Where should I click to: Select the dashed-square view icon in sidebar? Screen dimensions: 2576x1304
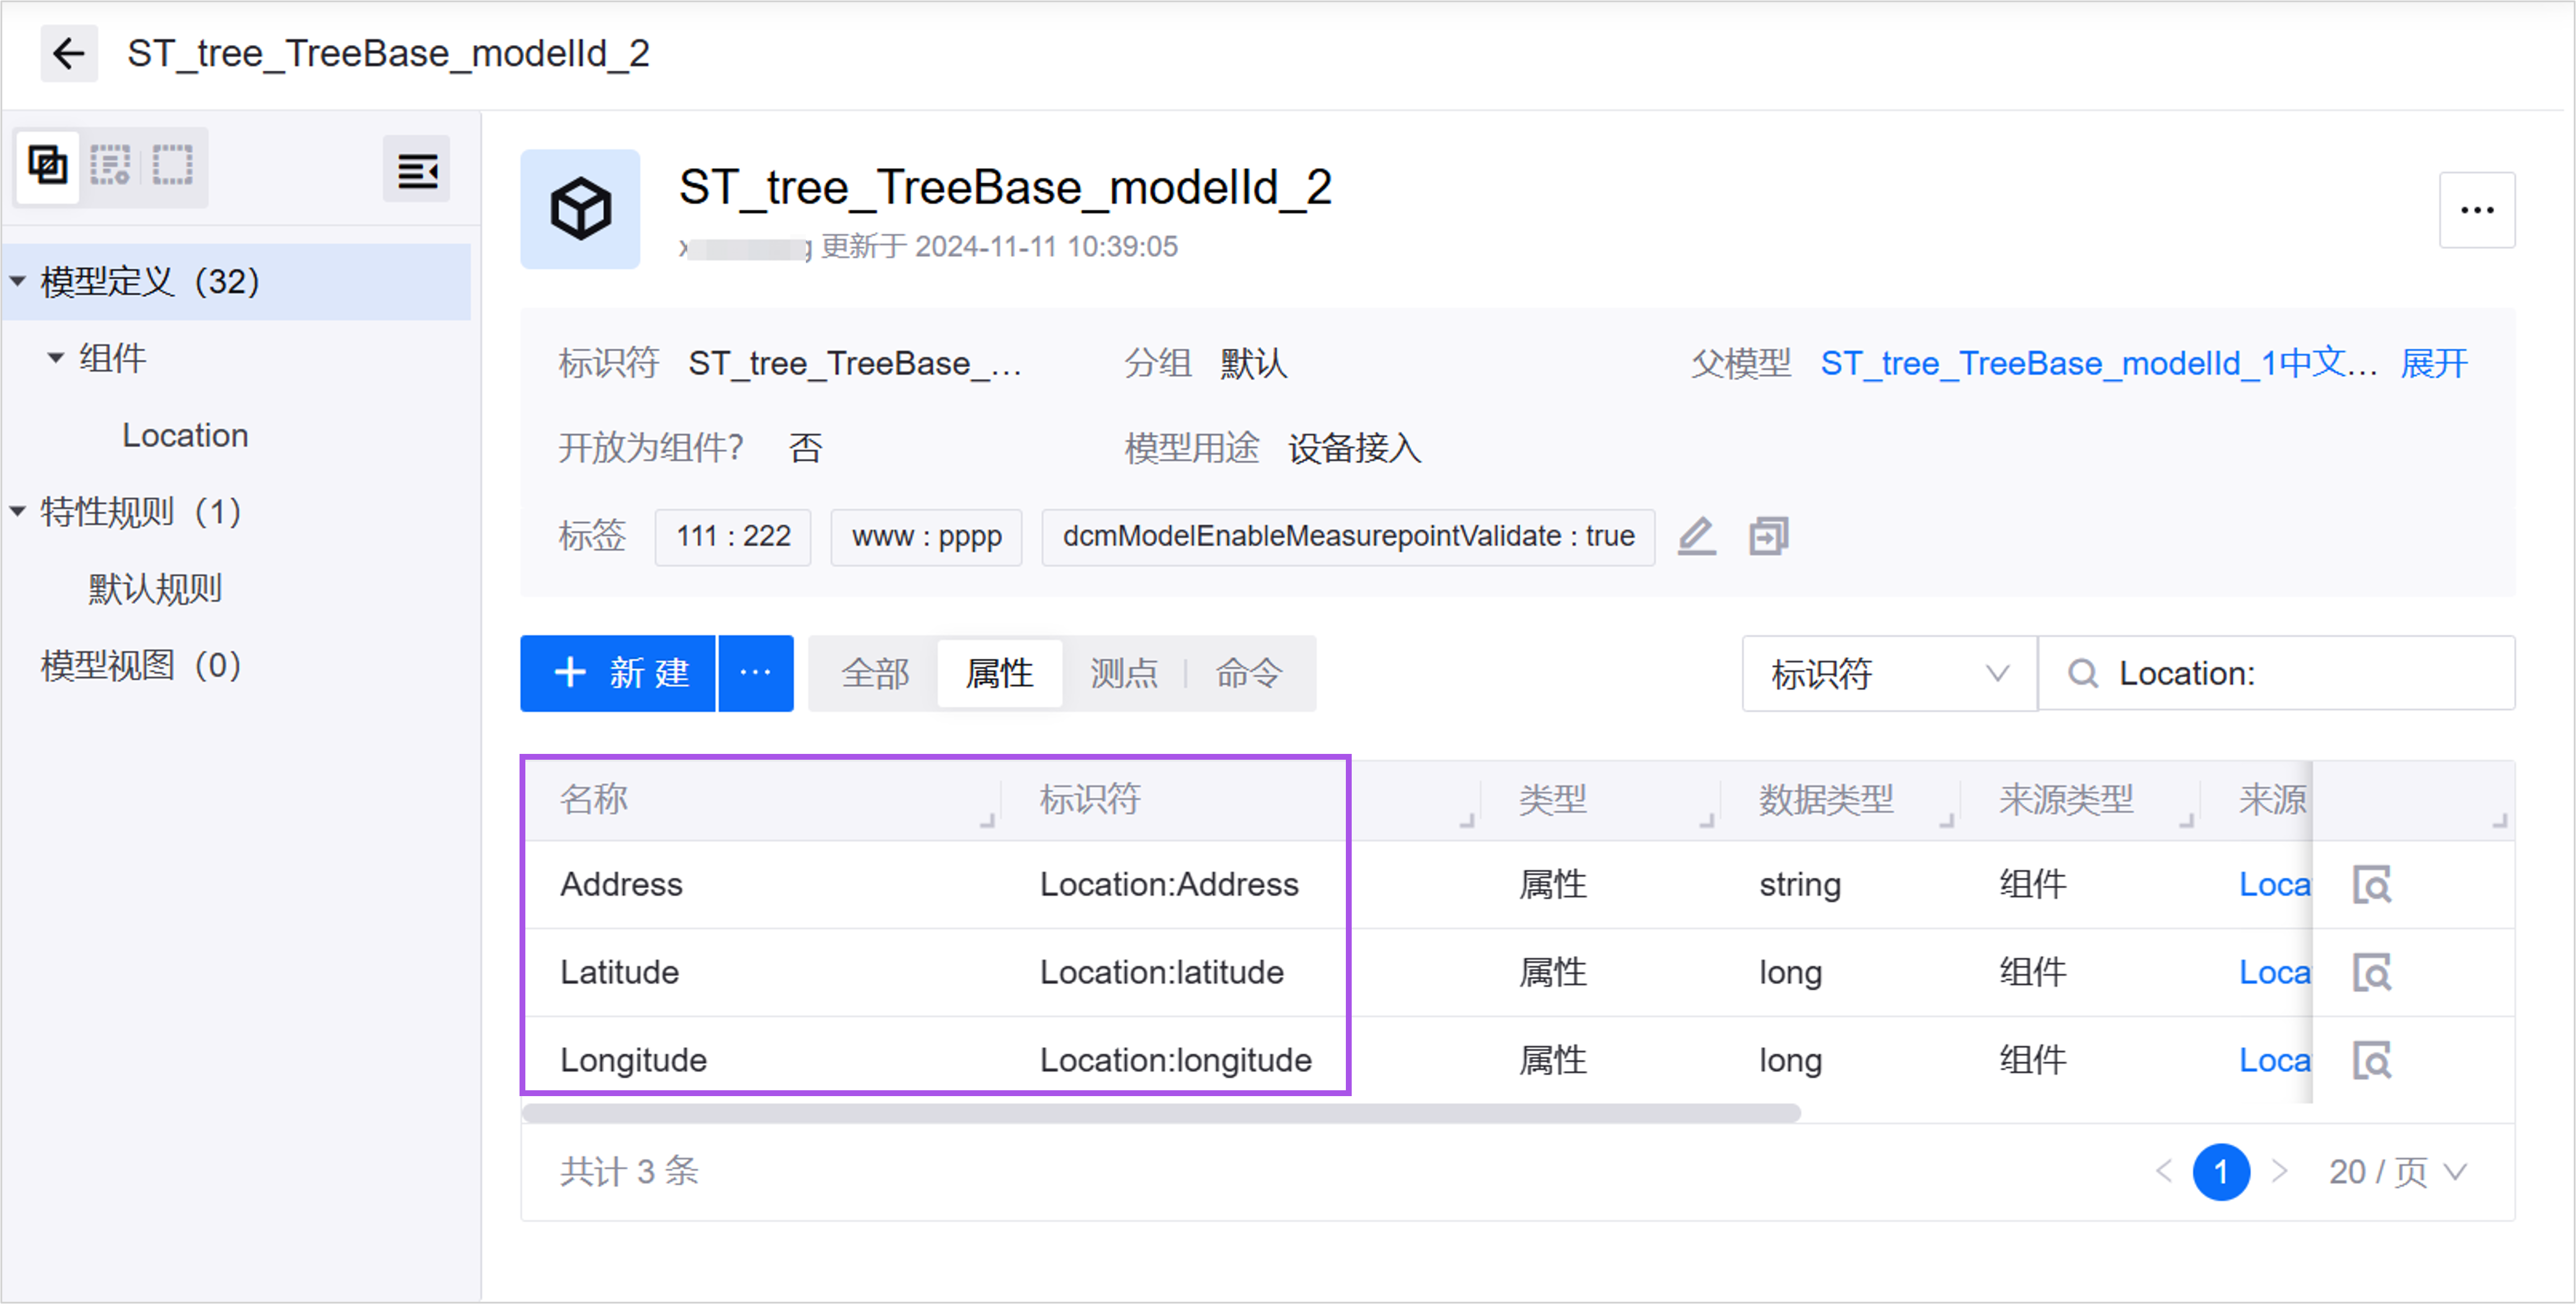pyautogui.click(x=172, y=165)
